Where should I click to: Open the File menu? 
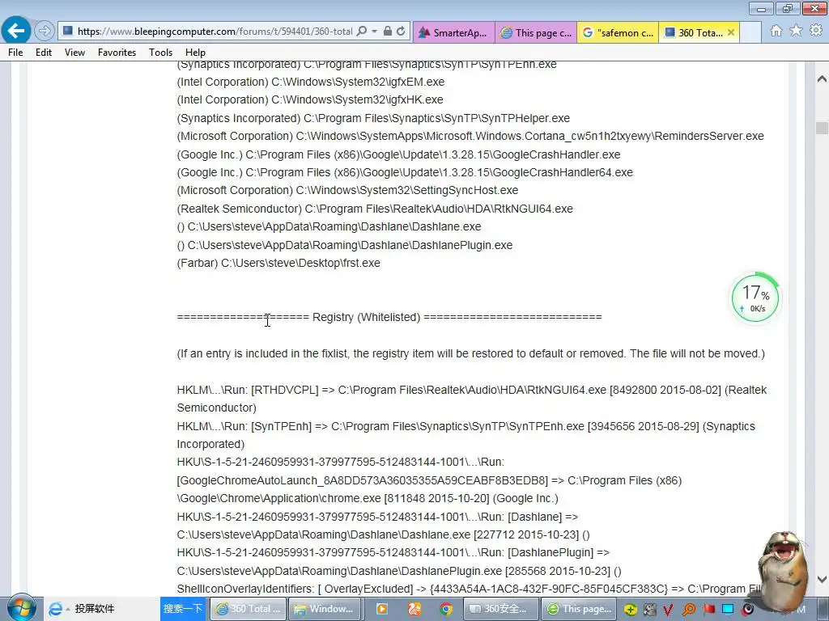(15, 53)
